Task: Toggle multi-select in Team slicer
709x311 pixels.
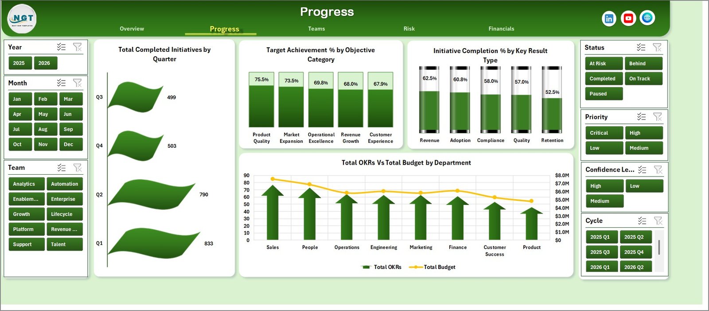Action: [62, 168]
